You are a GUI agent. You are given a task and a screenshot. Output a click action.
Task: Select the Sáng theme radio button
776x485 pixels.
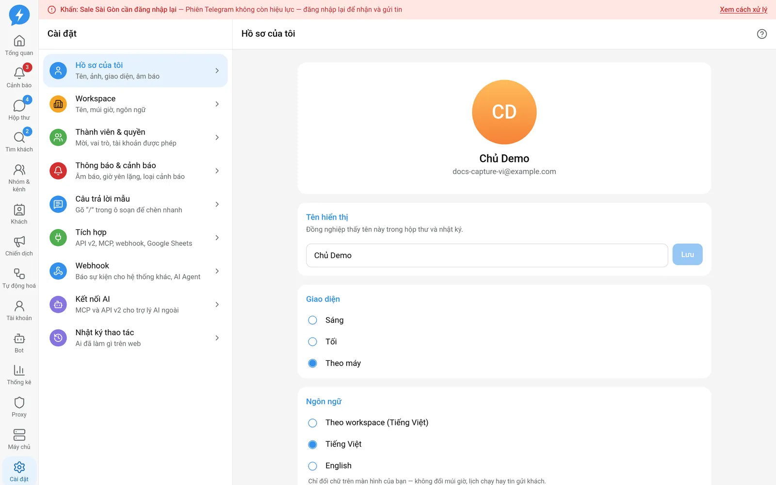click(313, 320)
